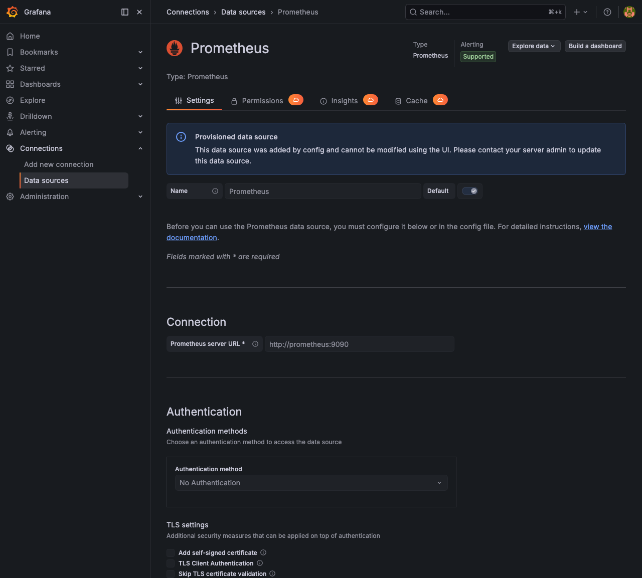This screenshot has height=578, width=642.
Task: Click the Home sidebar label
Action: (30, 36)
